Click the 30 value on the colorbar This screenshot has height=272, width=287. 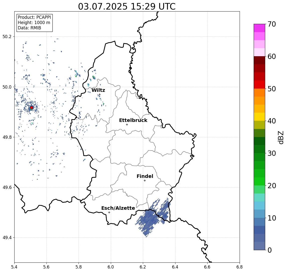(272, 153)
